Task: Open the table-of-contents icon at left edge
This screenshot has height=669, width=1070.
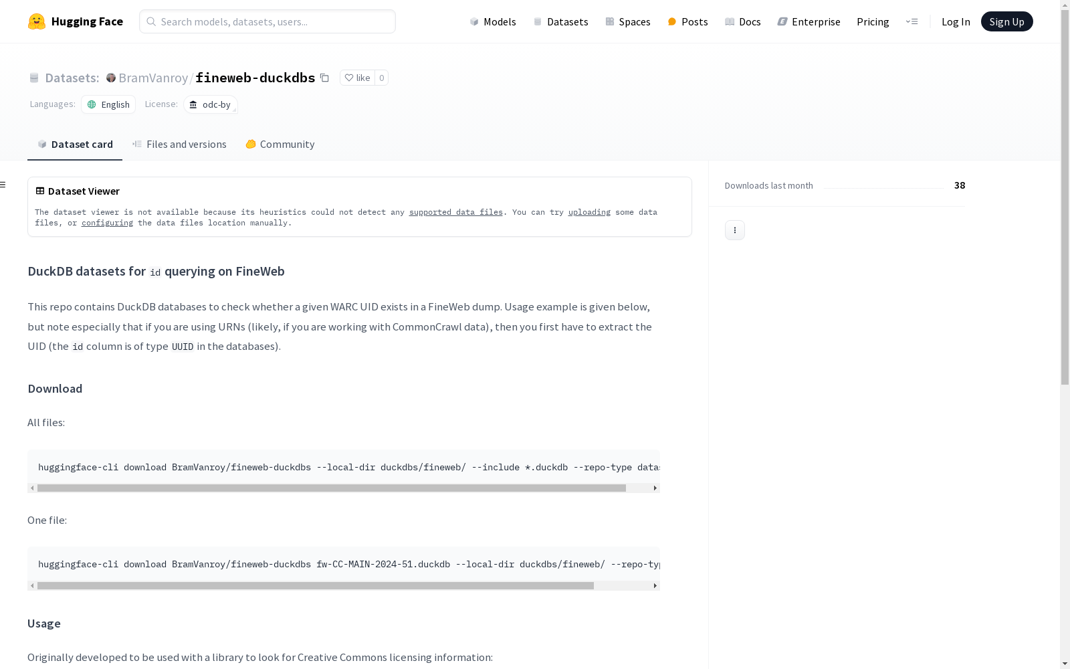Action: 3,185
